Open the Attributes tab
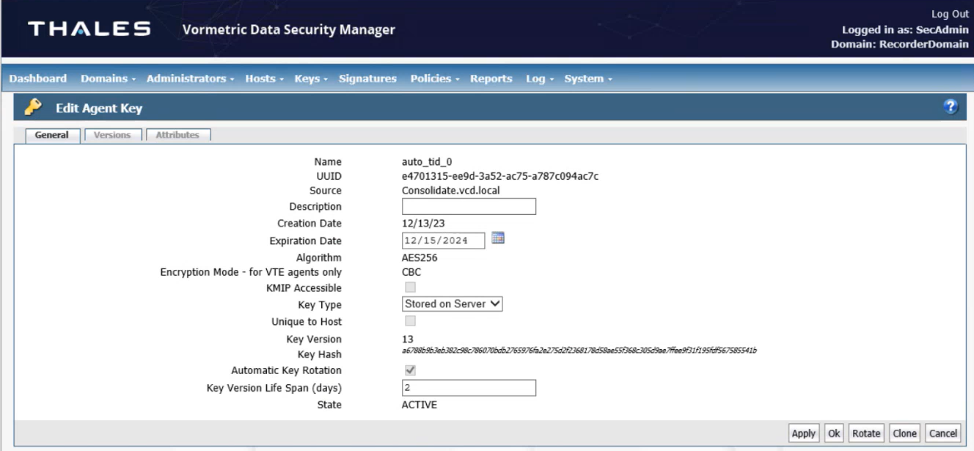 click(x=178, y=134)
